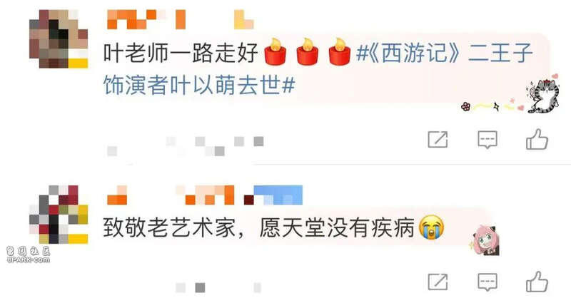
Task: Click the second comment's timestamp info line
Action: (x=218, y=288)
